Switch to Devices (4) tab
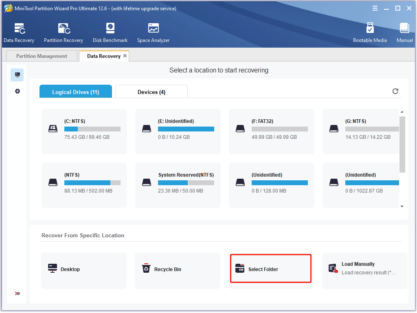Screen dimensions: 417x313 click(151, 92)
